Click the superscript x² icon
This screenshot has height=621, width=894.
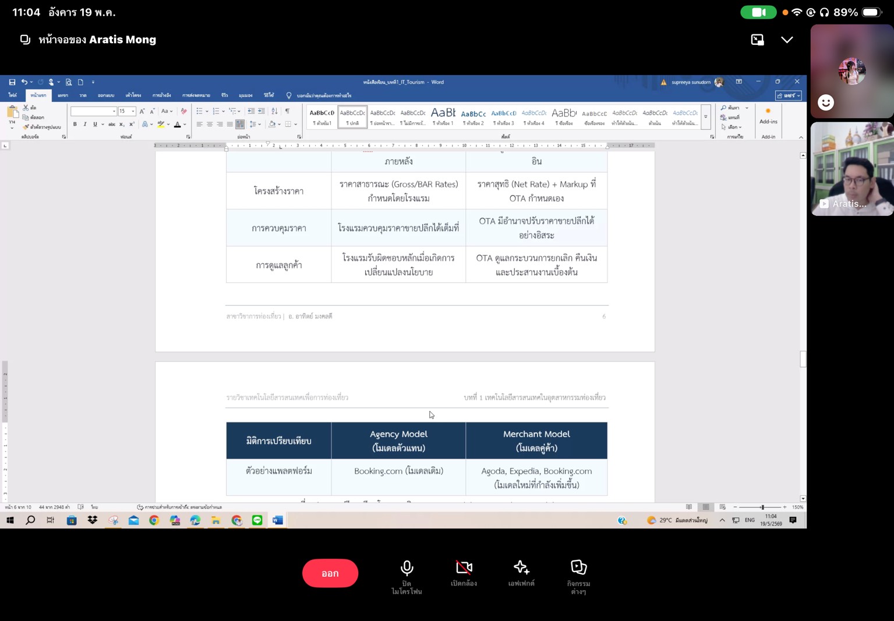[132, 125]
